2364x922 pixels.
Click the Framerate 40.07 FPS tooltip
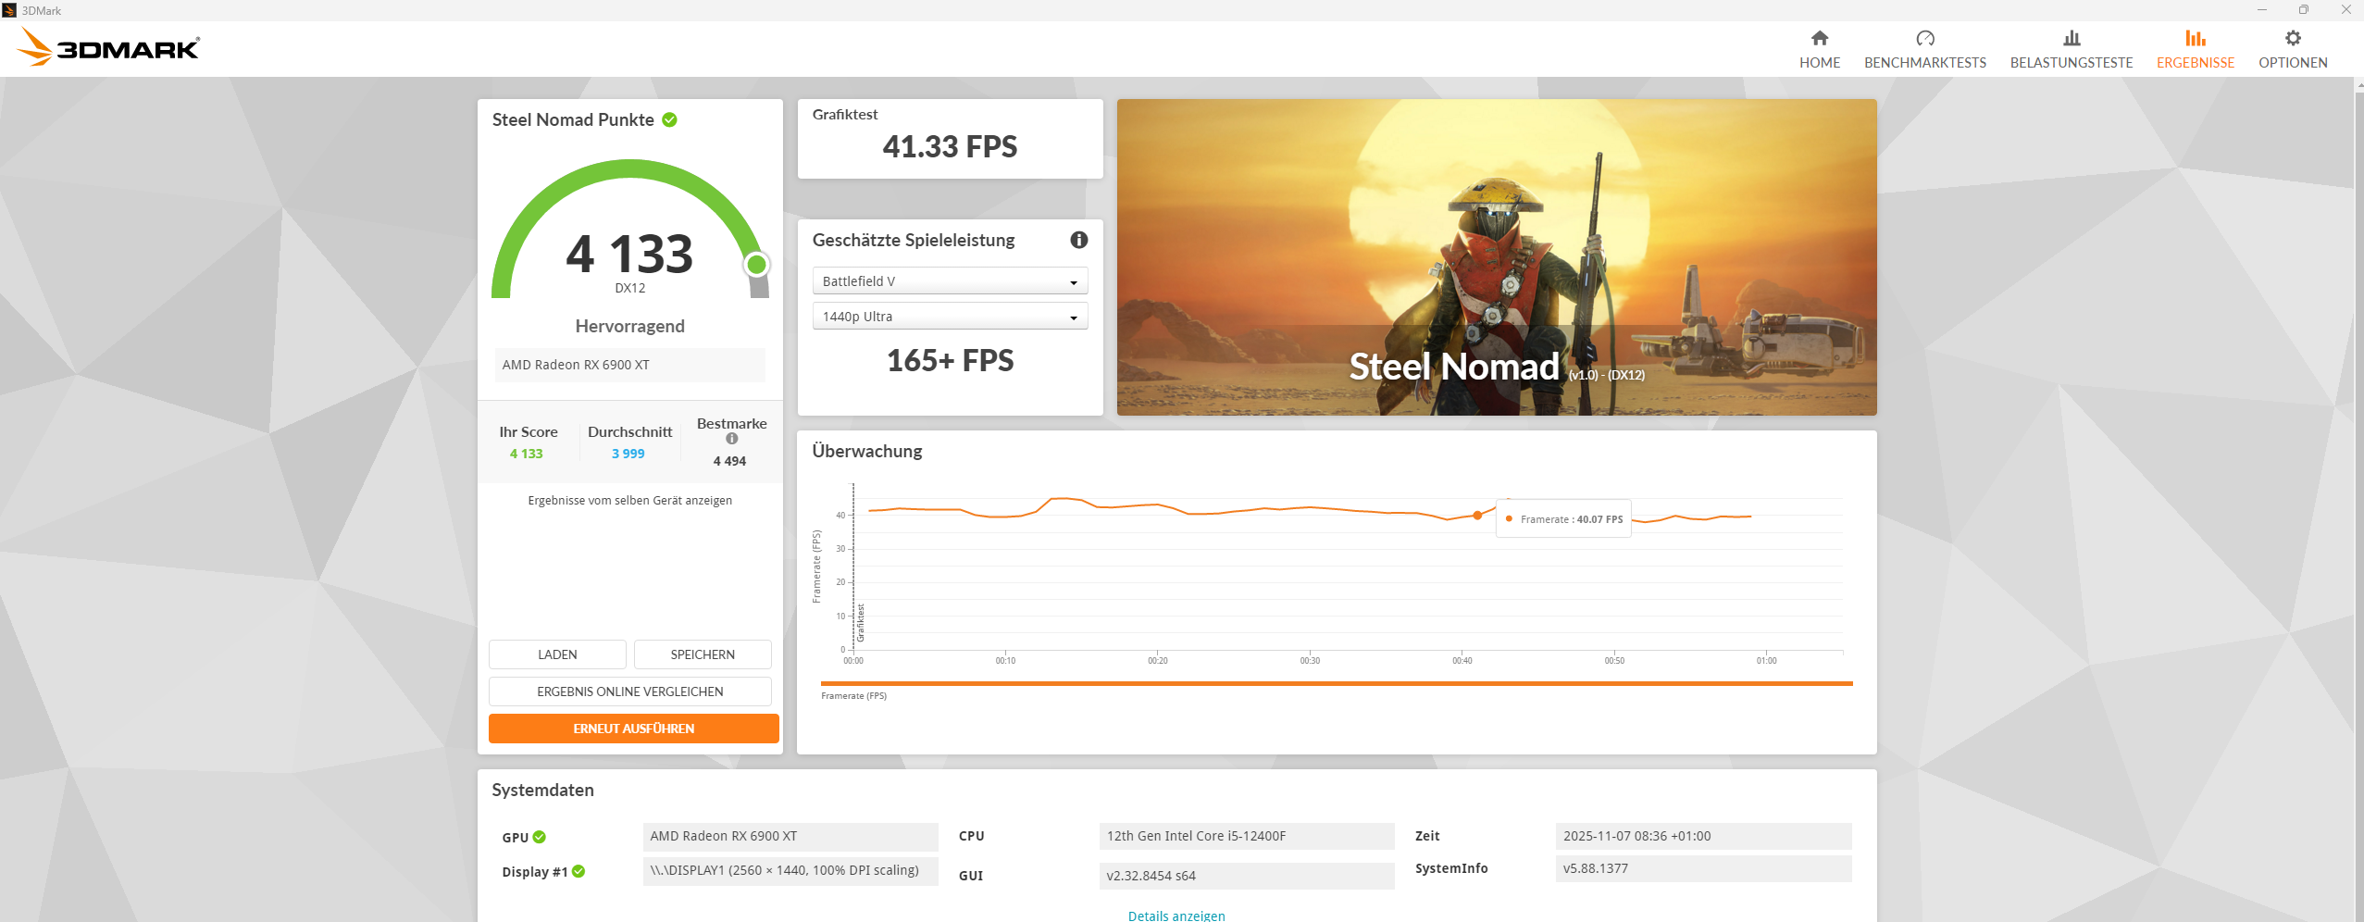(x=1564, y=519)
